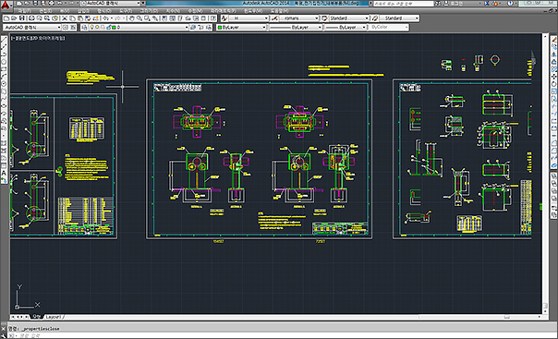This screenshot has height=339, width=558.
Task: Click Open file icon in Standard toolbar
Action: [14, 18]
